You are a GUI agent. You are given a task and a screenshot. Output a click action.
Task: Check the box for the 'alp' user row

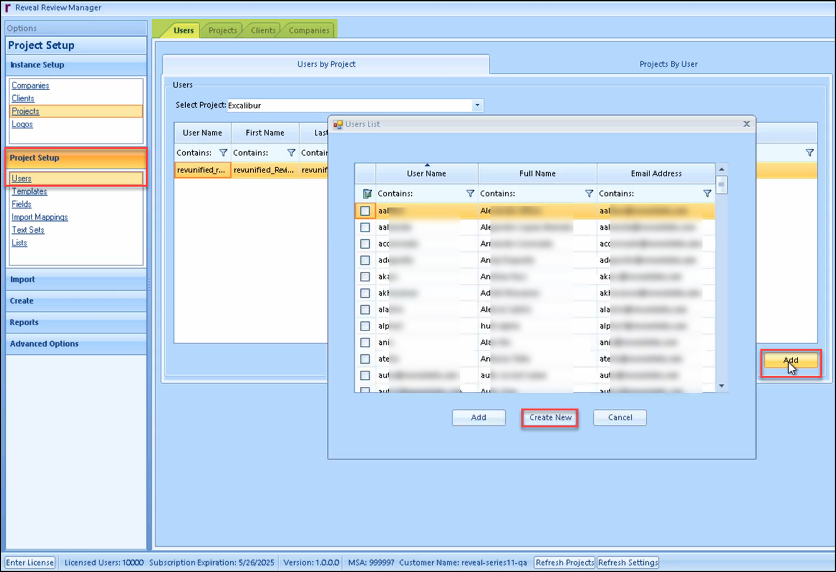click(x=365, y=326)
